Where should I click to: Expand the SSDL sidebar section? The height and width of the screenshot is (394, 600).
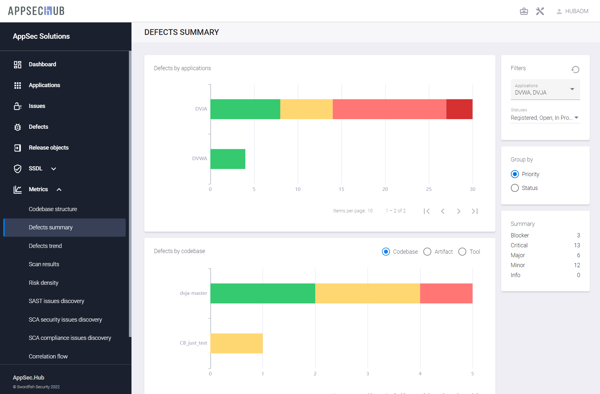coord(53,169)
